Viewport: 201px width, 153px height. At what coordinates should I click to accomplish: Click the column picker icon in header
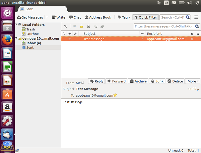click(x=198, y=34)
